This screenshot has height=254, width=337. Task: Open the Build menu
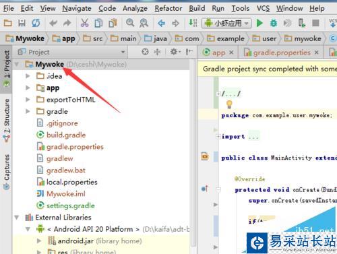(197, 9)
